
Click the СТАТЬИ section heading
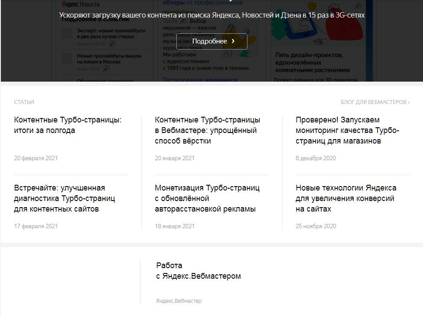click(24, 102)
